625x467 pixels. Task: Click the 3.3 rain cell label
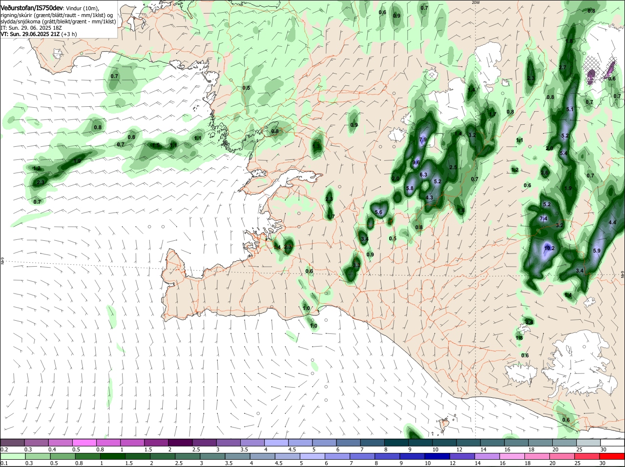pyautogui.click(x=356, y=265)
